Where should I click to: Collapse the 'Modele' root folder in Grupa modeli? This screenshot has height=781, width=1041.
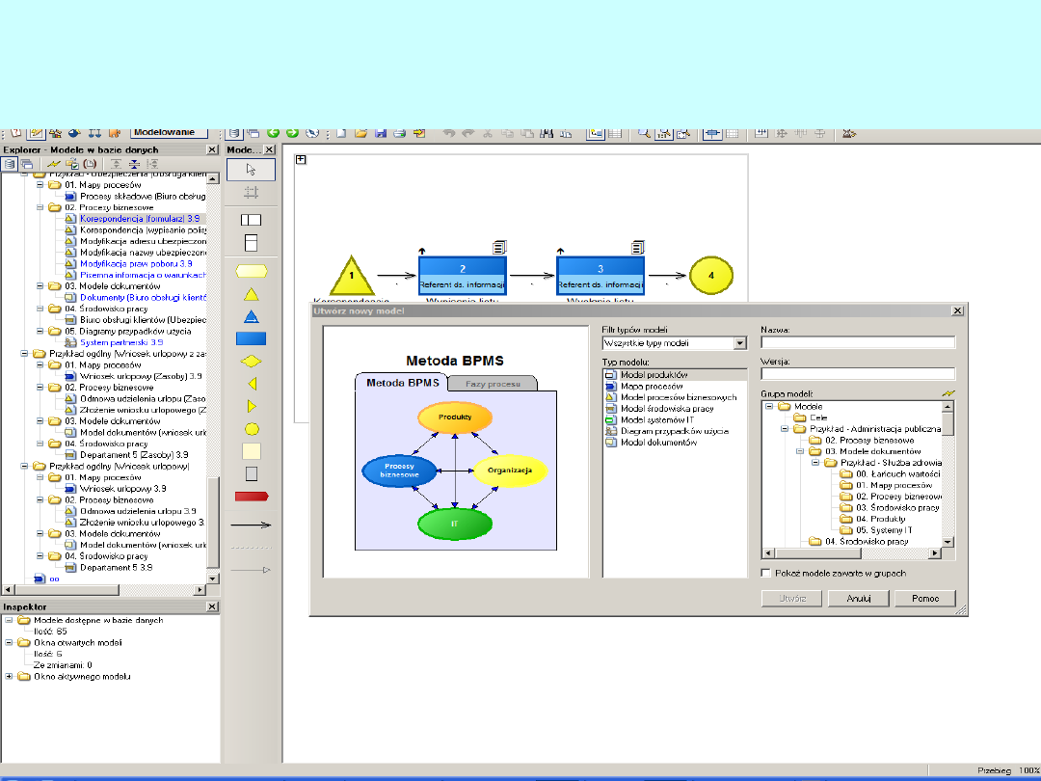pos(770,406)
